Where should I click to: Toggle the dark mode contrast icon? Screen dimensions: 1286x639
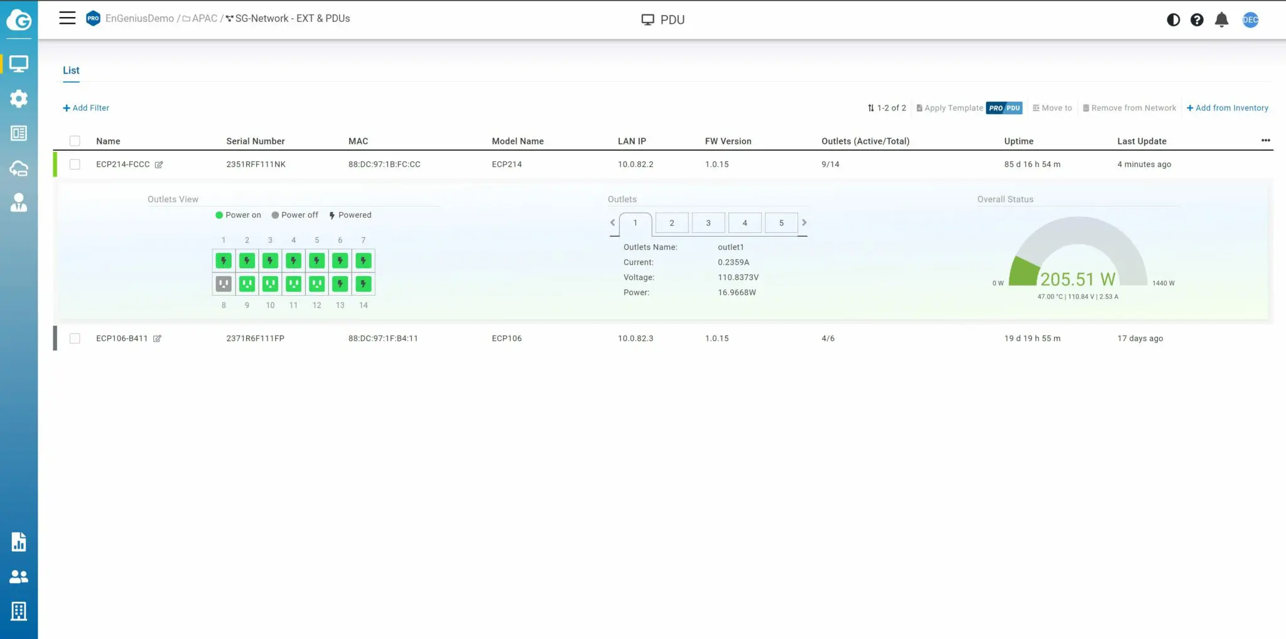[x=1173, y=19]
